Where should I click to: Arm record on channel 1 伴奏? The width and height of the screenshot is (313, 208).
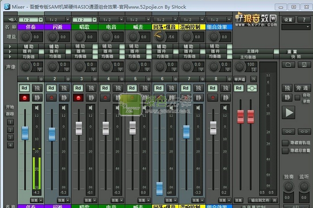24,98
